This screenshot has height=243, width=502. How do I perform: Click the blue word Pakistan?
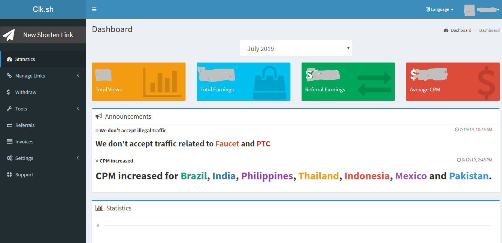(x=469, y=176)
